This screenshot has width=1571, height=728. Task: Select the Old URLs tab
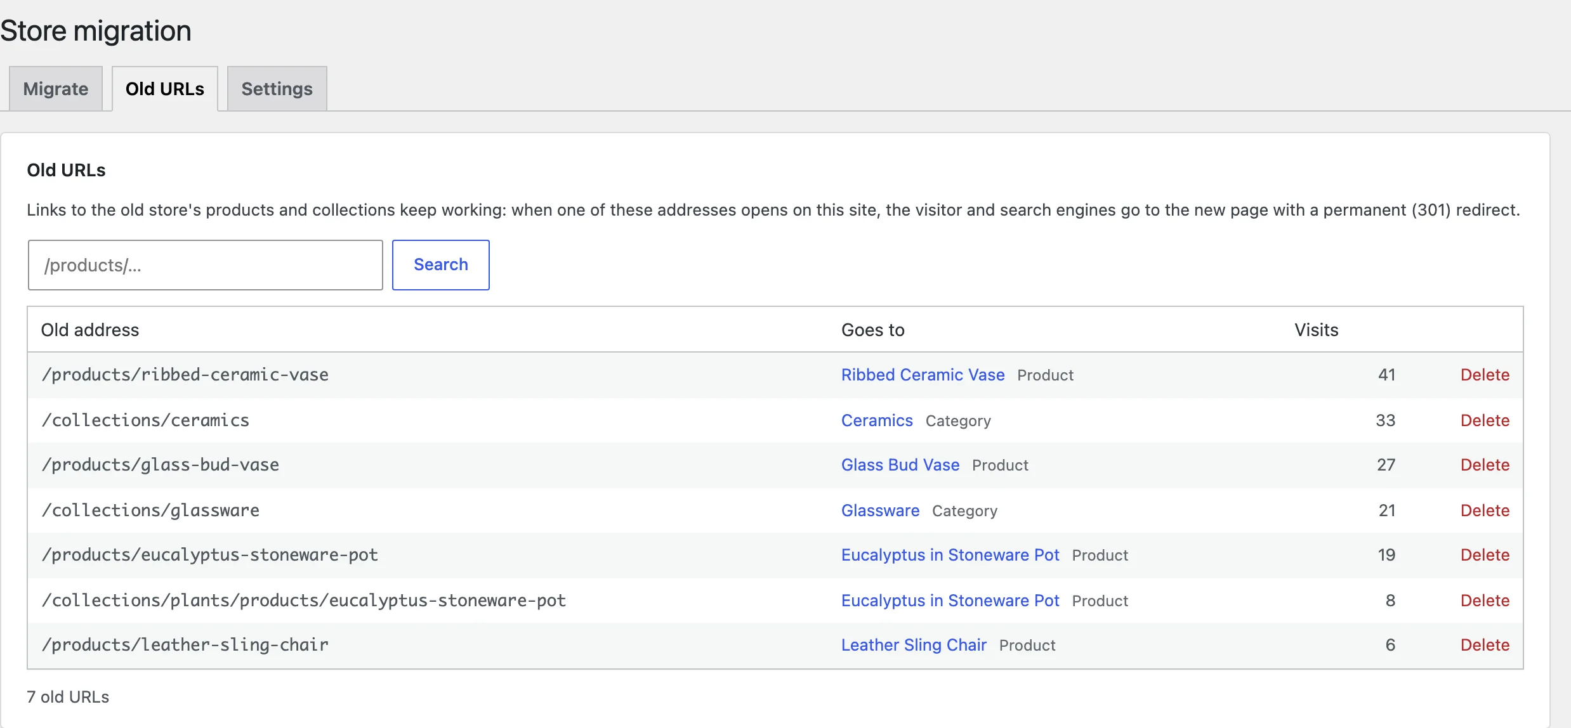[x=165, y=89]
